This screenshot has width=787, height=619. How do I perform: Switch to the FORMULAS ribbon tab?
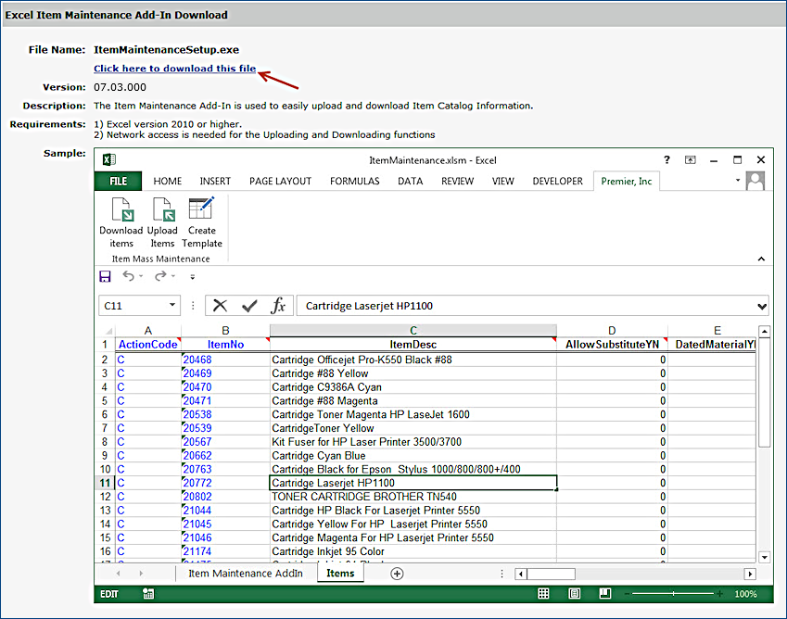point(355,182)
